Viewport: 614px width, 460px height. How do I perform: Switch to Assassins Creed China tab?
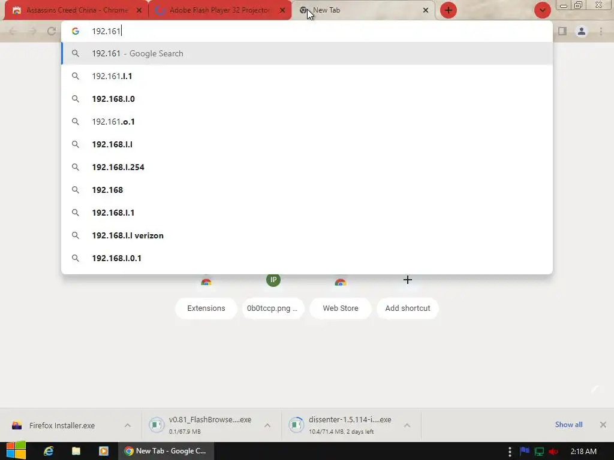coord(76,10)
